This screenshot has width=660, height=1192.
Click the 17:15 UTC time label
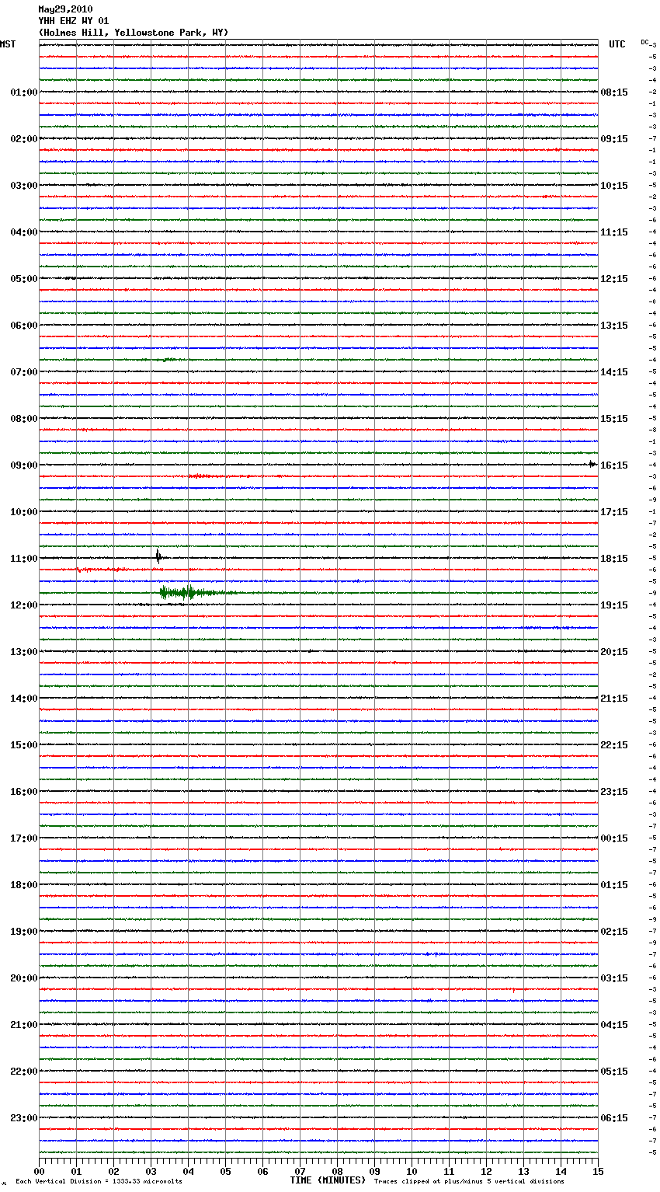[614, 512]
